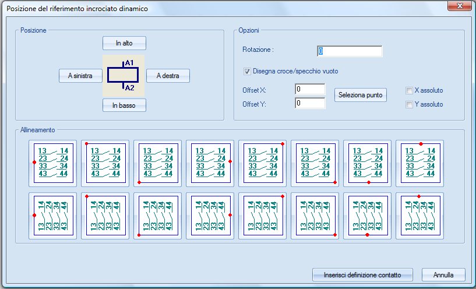Select horizontal alignment with right-middle anchor point
Viewport: 476px width, 289px height.
click(210, 163)
